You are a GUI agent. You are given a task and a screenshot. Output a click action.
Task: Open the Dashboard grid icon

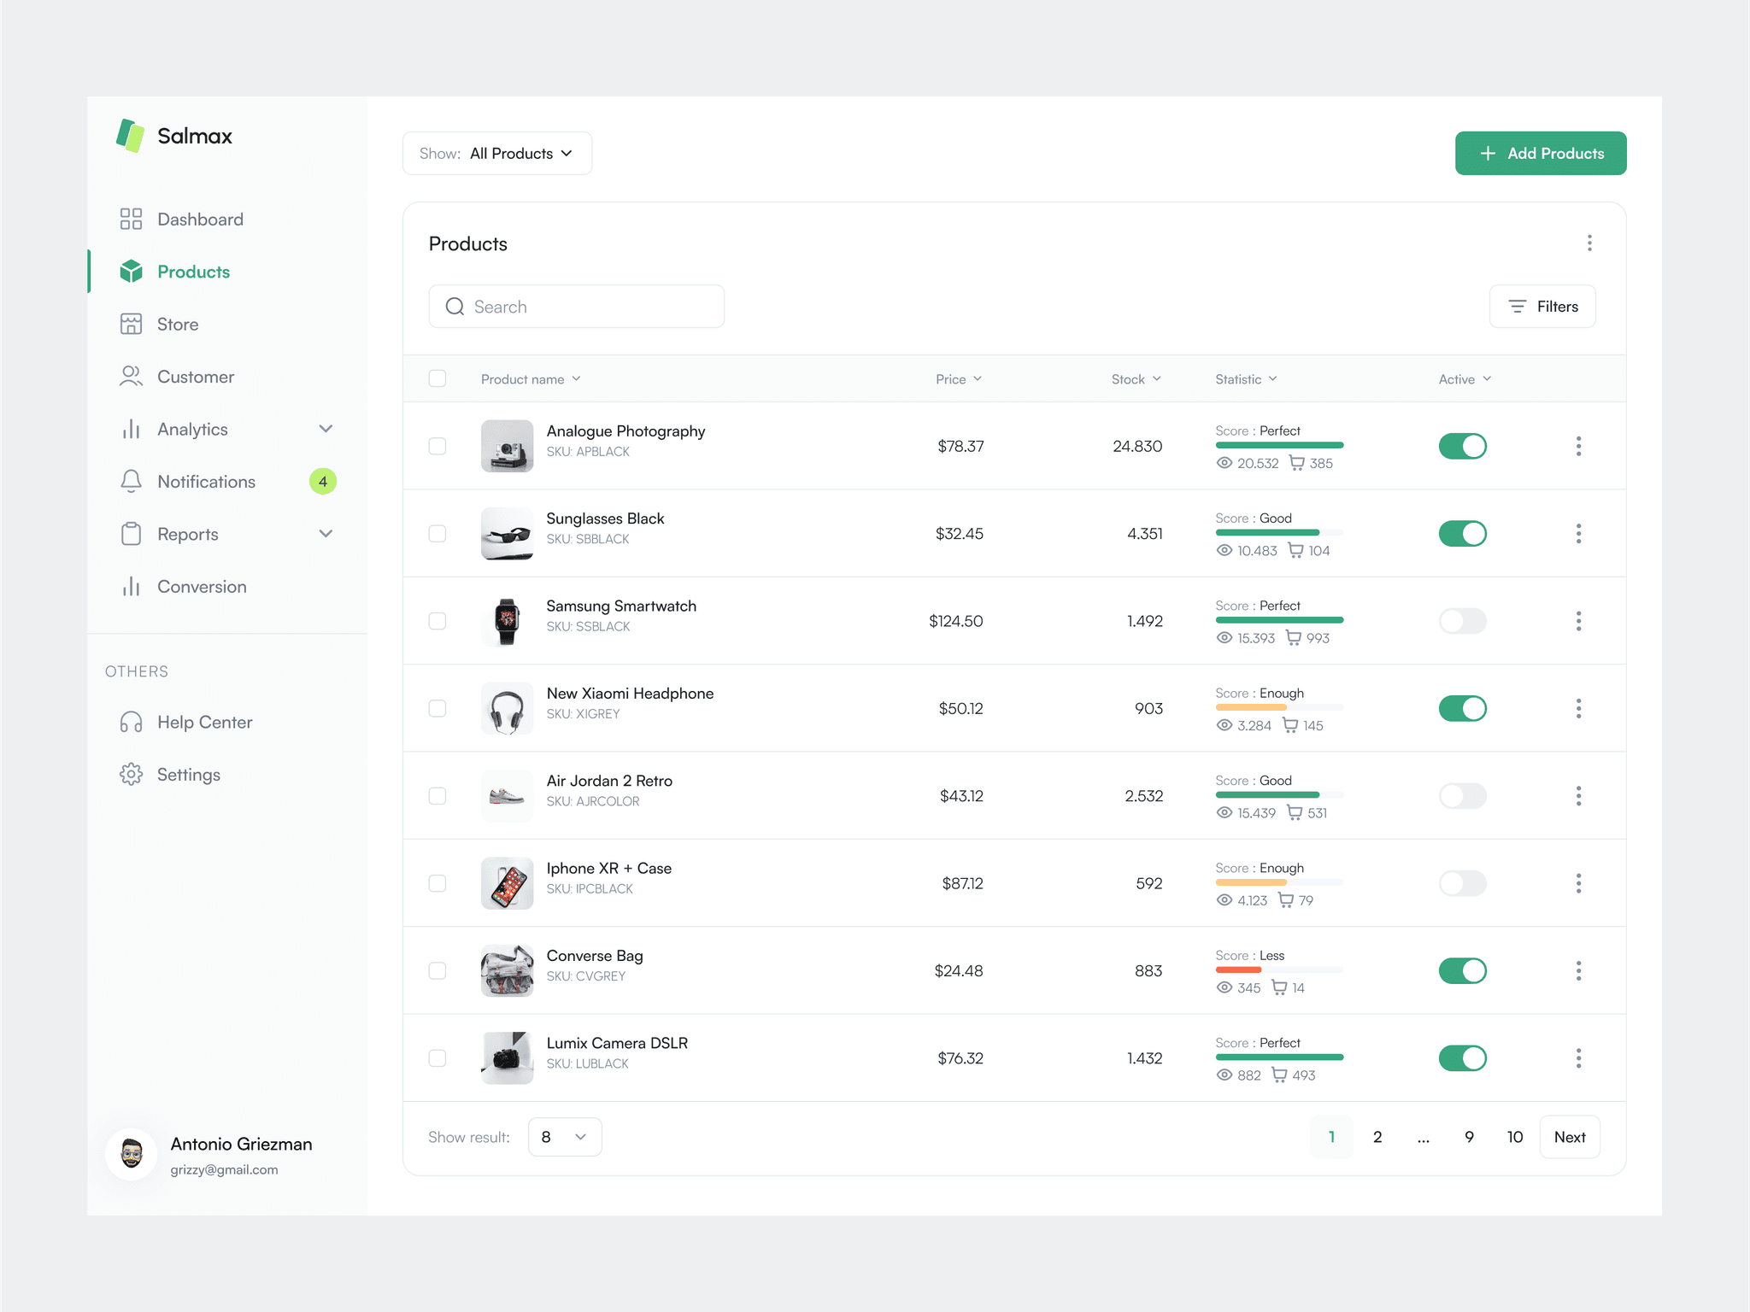tap(131, 220)
